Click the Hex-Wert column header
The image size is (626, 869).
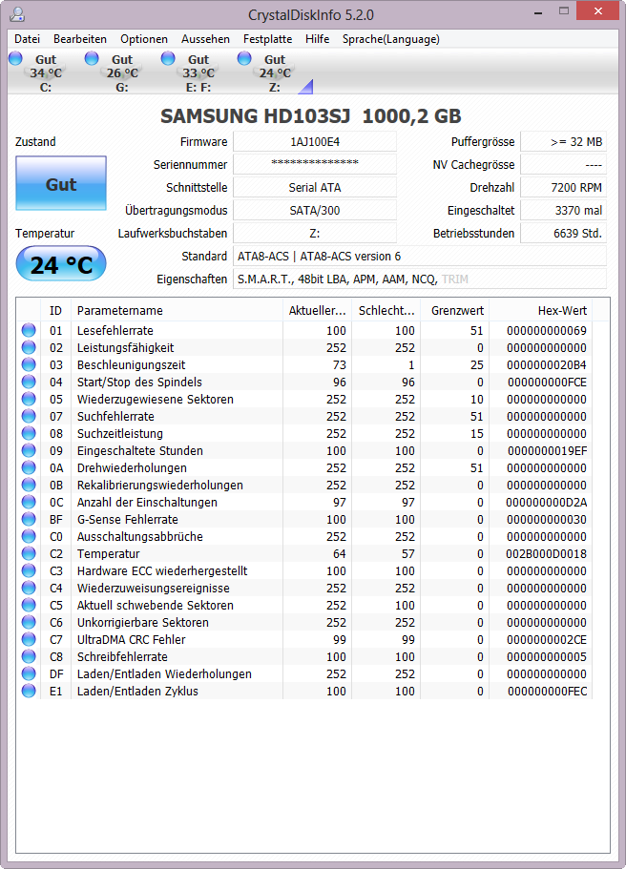[x=541, y=310]
